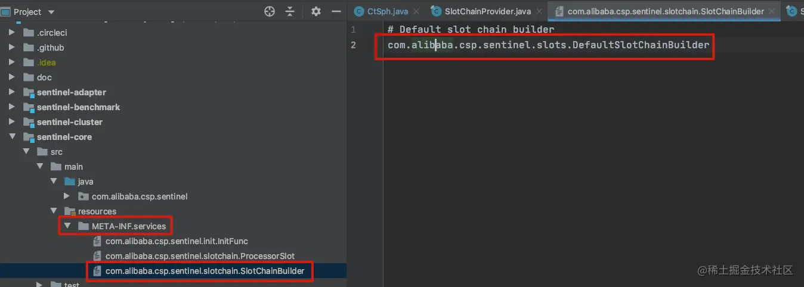Click the DefaultSlotChainBuilder class path text
The height and width of the screenshot is (287, 804).
click(x=548, y=45)
